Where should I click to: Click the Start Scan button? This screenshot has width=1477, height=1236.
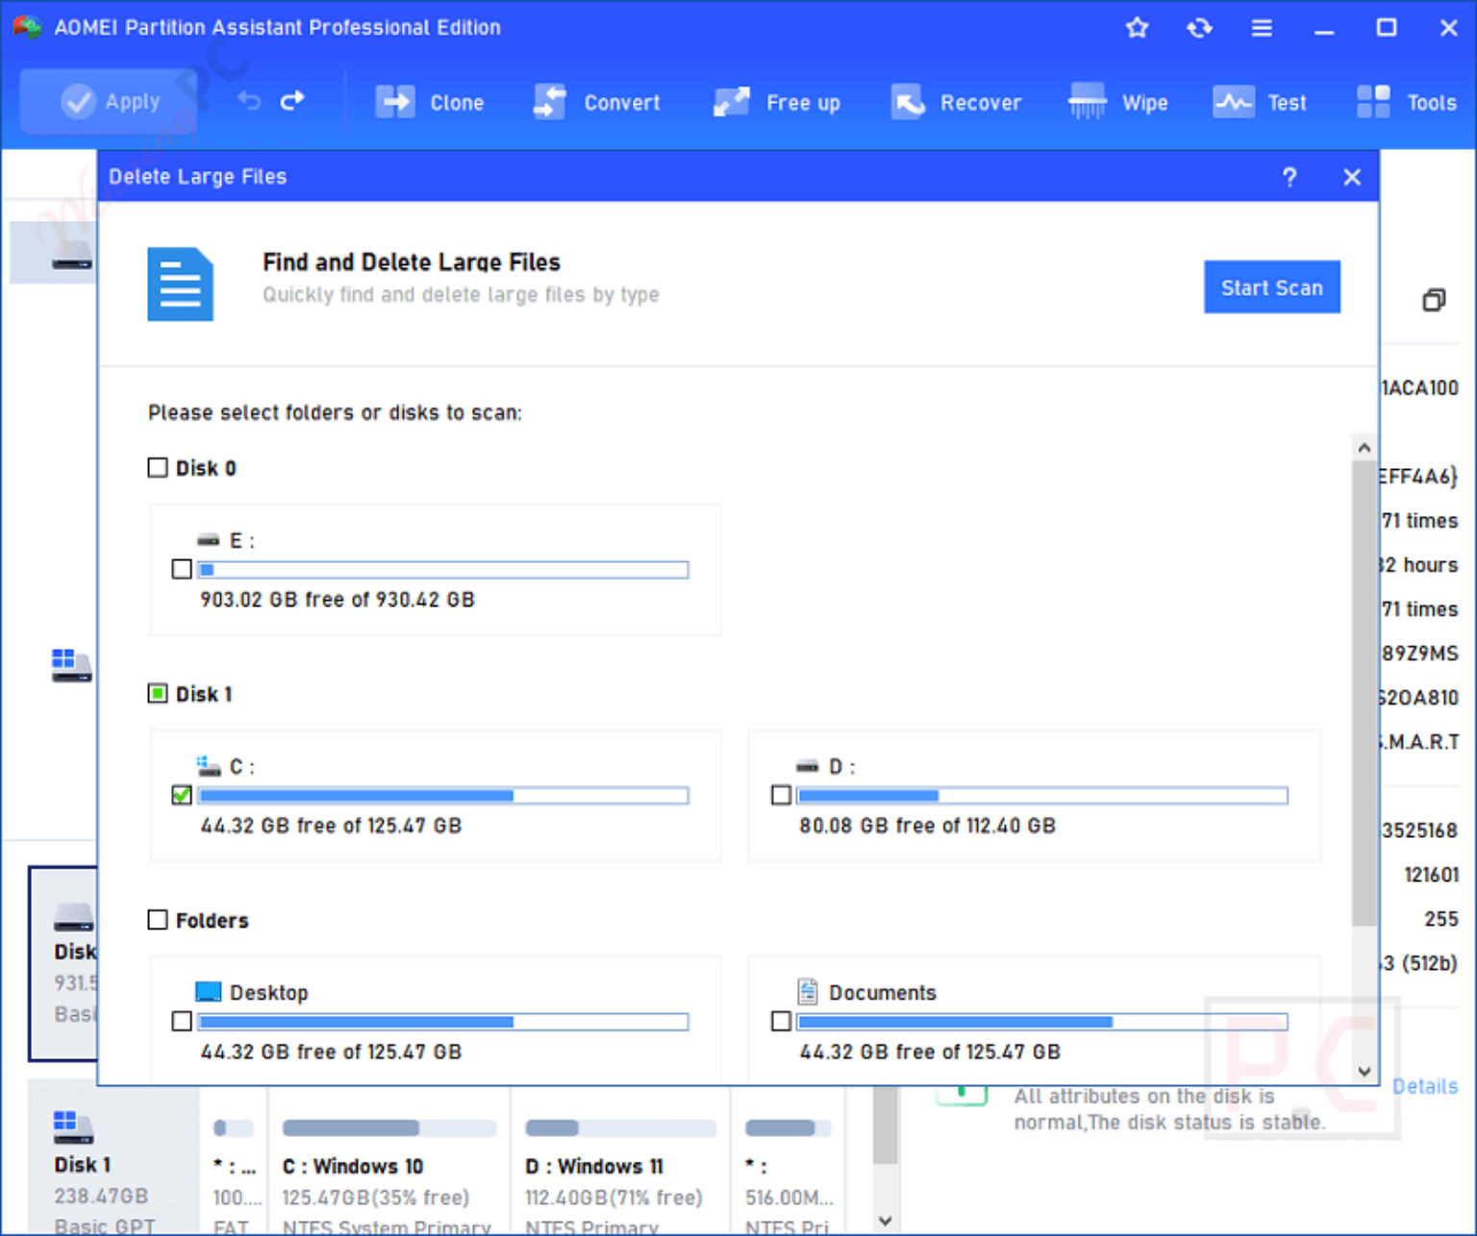pyautogui.click(x=1271, y=286)
